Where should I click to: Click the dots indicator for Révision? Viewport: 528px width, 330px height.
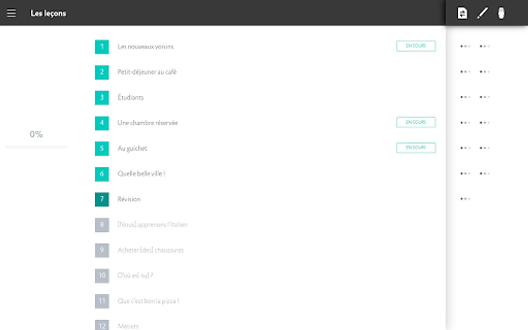pos(465,199)
